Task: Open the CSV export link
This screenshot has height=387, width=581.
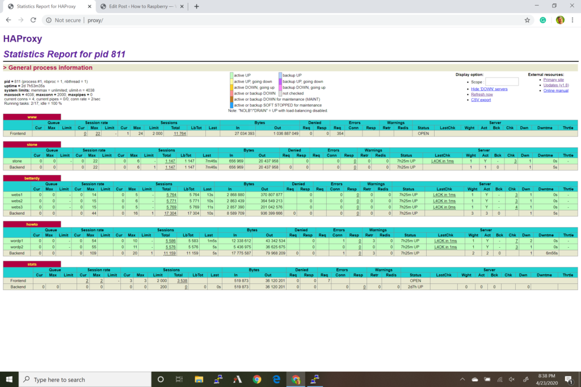Action: click(x=481, y=100)
